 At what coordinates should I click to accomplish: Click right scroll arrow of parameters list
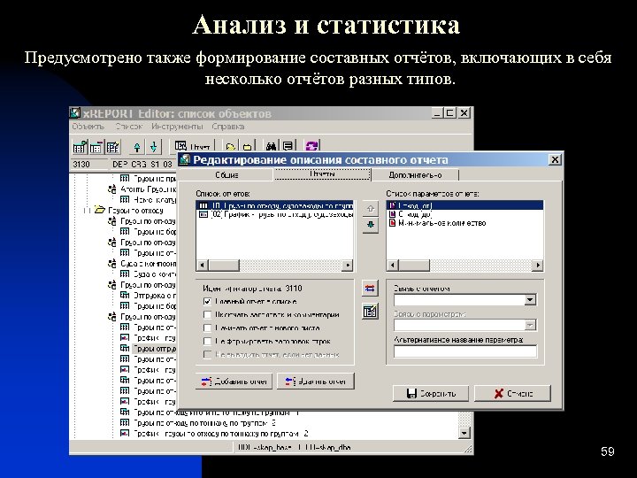pos(538,266)
